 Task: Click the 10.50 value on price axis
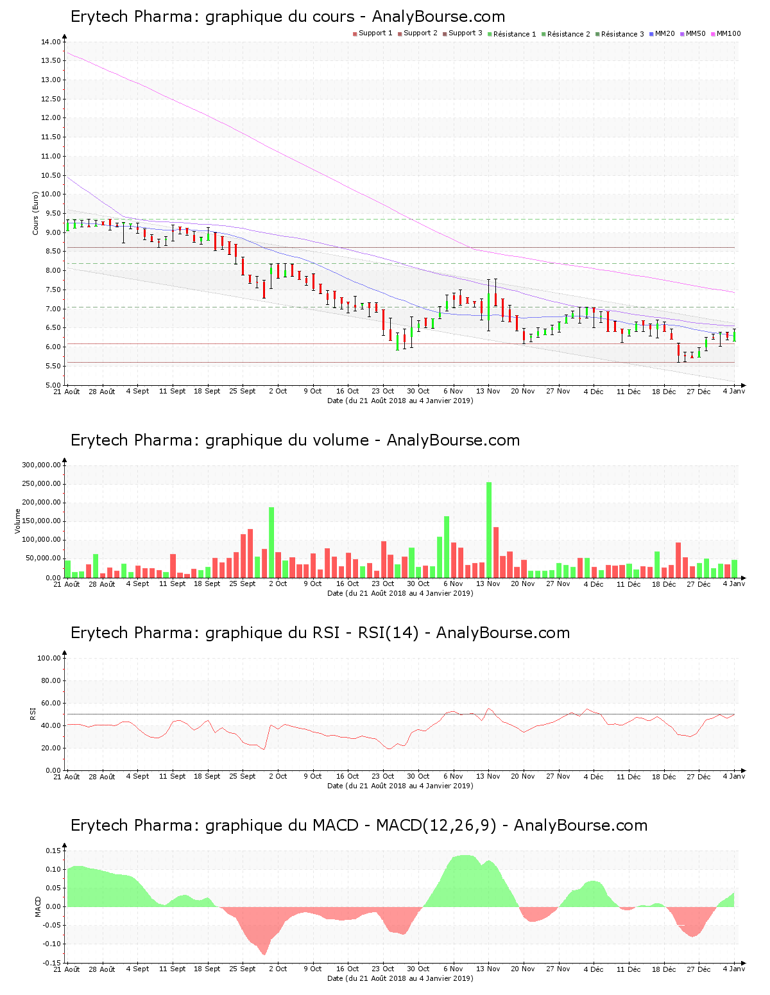click(x=51, y=175)
